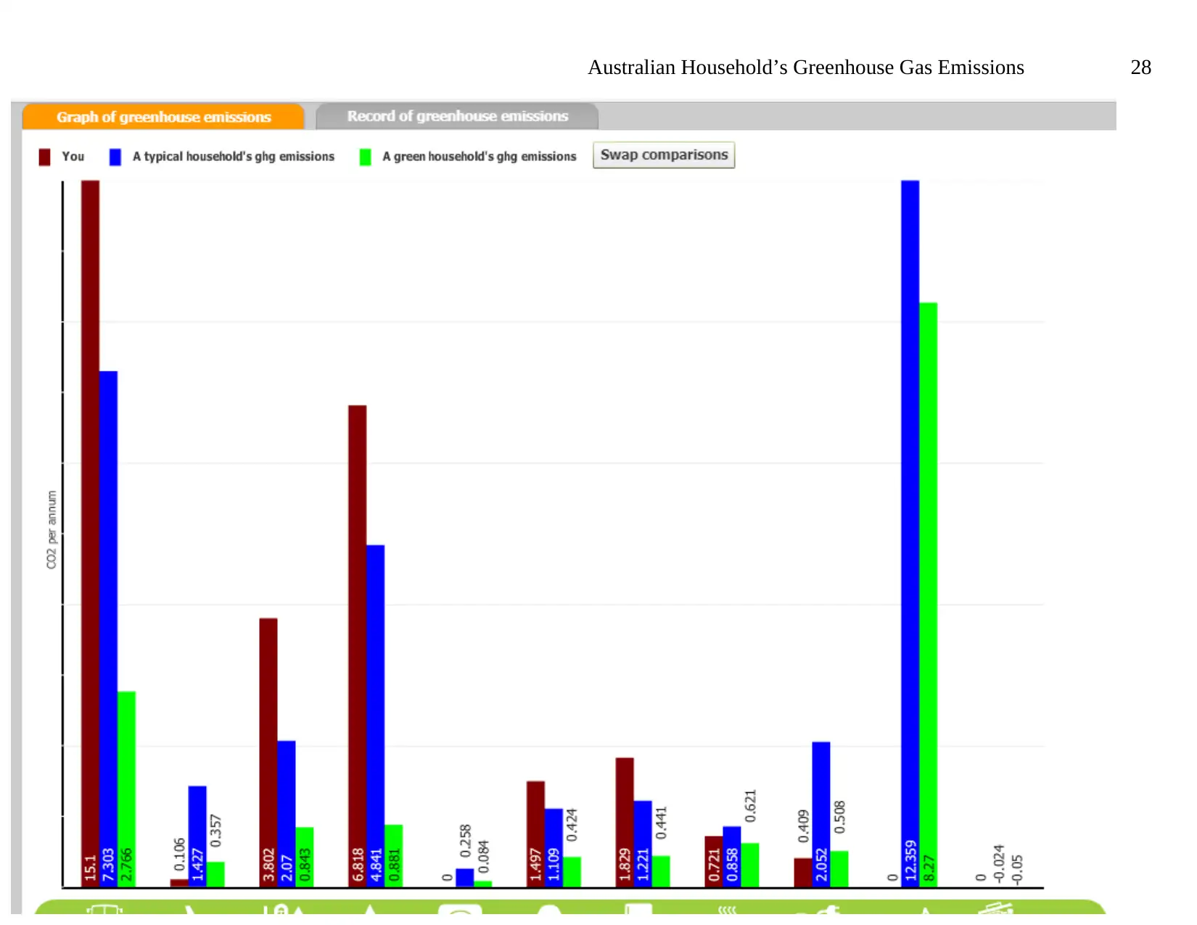Click the blue typical household legend swatch
This screenshot has height=925, width=1197.
(115, 157)
